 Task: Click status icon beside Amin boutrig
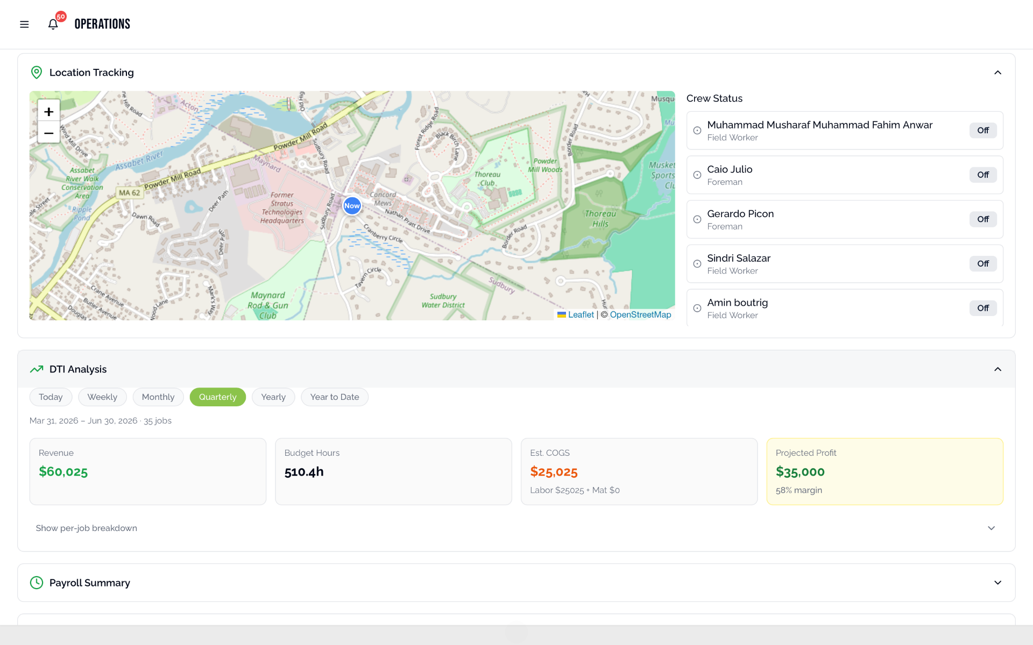point(697,309)
